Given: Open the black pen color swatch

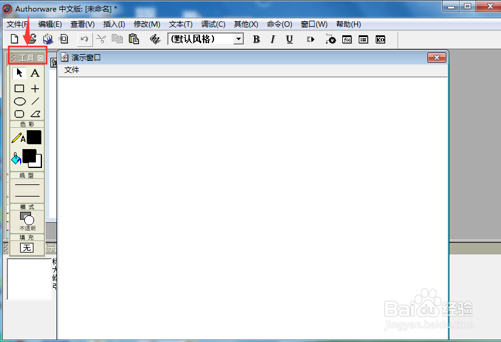Looking at the screenshot, I should click(x=34, y=138).
